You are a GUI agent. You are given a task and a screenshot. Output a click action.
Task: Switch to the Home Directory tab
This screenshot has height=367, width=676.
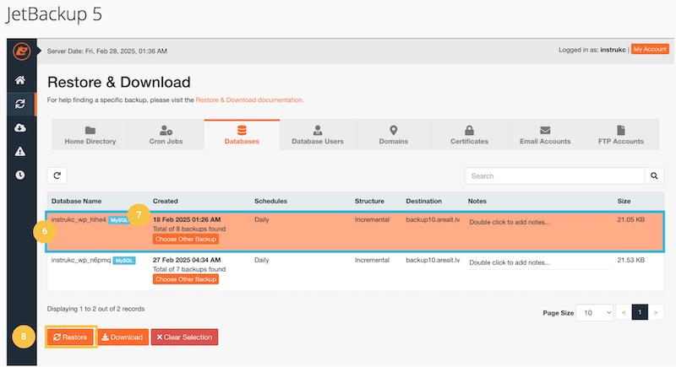tap(90, 135)
